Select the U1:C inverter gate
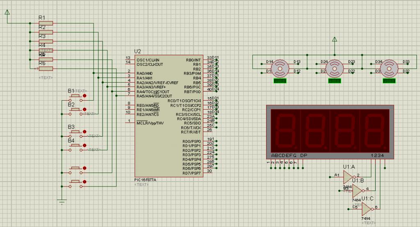Image resolution: width=420 pixels, height=227 pixels. pyautogui.click(x=367, y=209)
